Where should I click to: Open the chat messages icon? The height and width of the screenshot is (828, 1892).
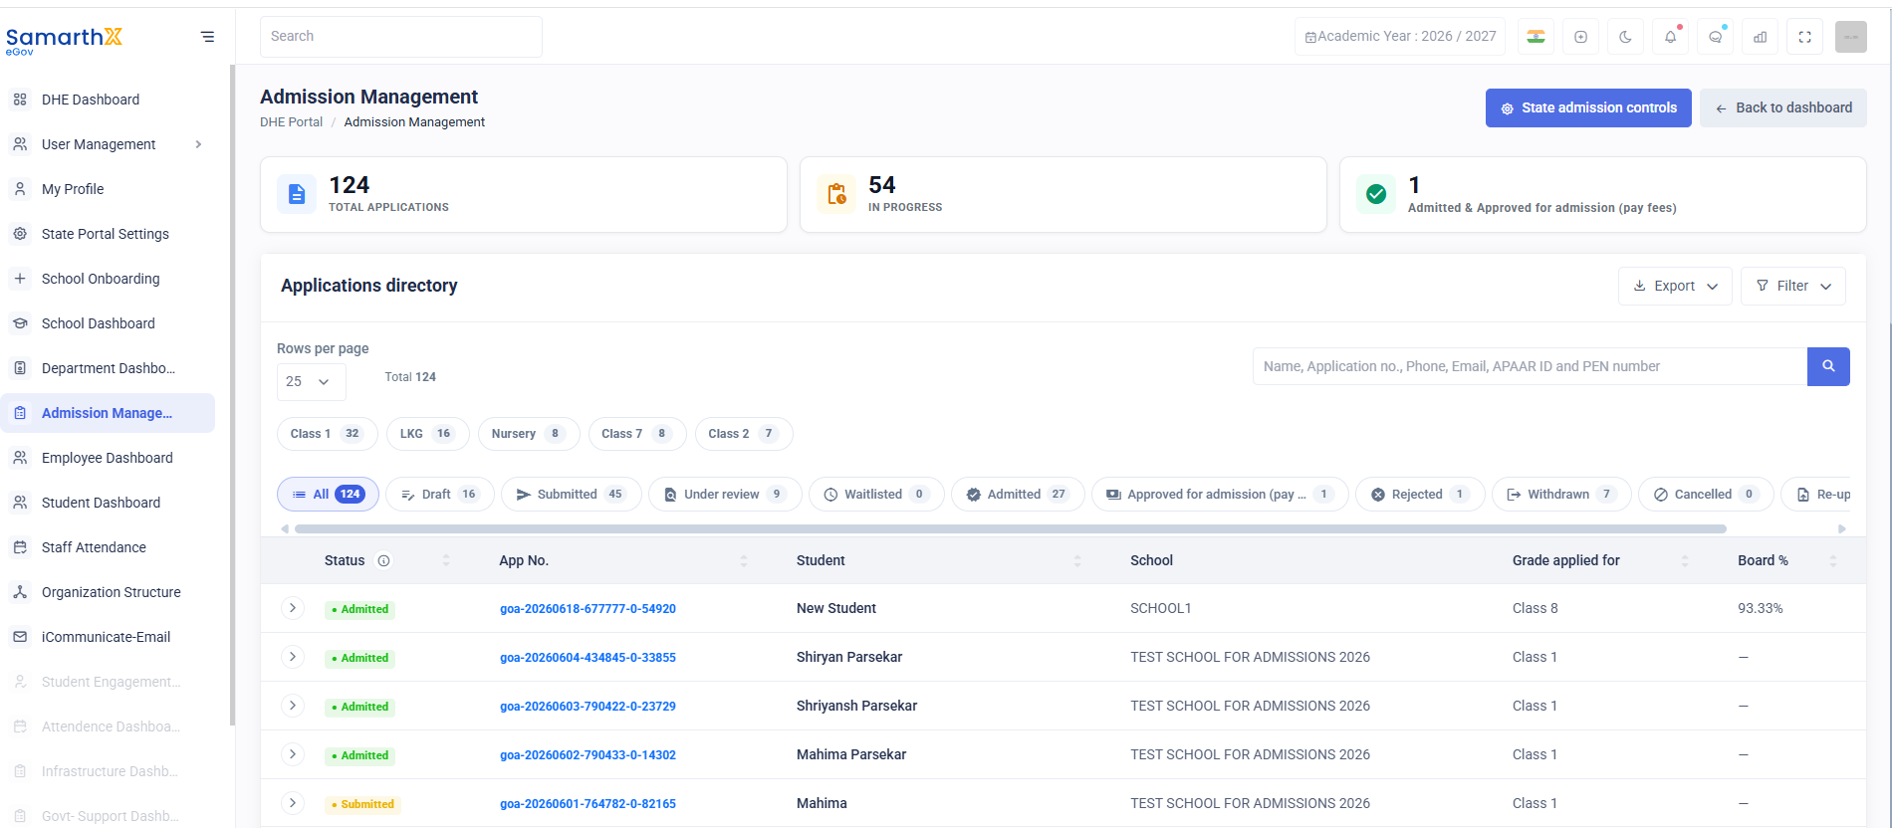pos(1715,37)
